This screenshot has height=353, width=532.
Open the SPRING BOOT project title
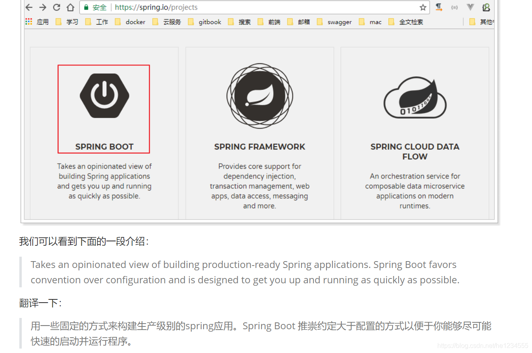[x=104, y=147]
